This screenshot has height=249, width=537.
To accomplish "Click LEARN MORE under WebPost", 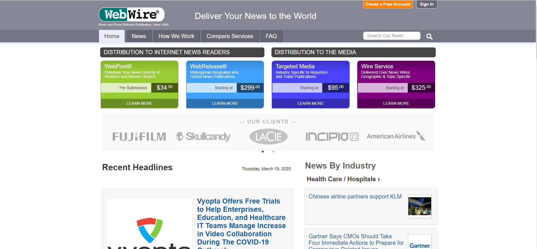I will tap(139, 103).
